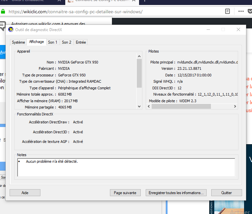Click the Pocket icon in address bar
Image resolution: width=252 pixels, height=214 pixels.
pos(250,11)
